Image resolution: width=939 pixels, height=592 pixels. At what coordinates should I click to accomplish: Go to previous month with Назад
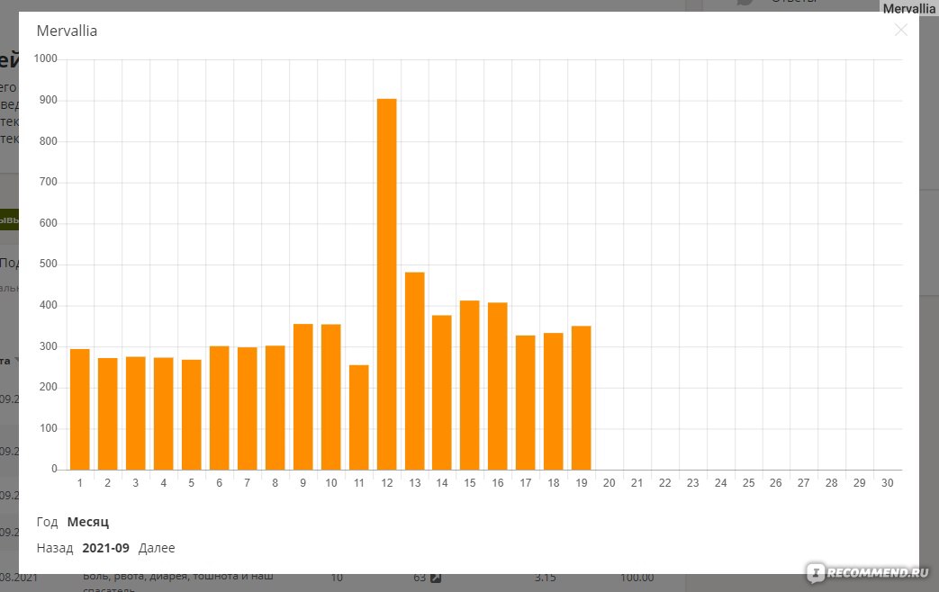pos(55,548)
